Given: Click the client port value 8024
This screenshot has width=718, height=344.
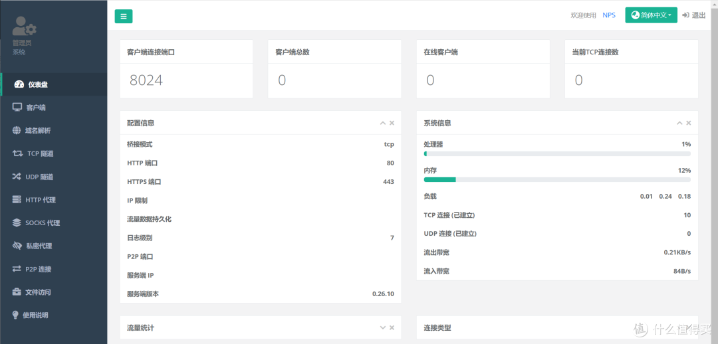Looking at the screenshot, I should [146, 80].
